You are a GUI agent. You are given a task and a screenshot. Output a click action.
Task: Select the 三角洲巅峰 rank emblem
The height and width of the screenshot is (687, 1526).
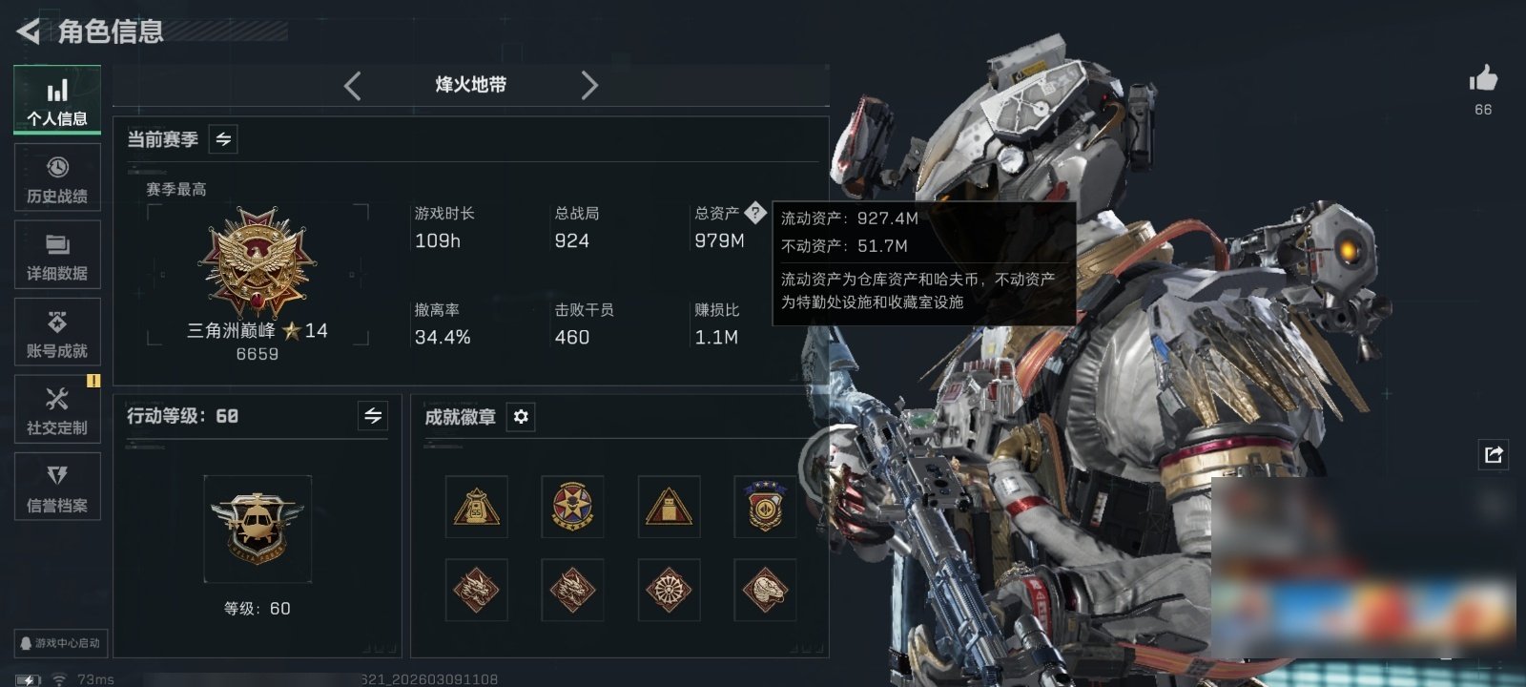point(258,262)
